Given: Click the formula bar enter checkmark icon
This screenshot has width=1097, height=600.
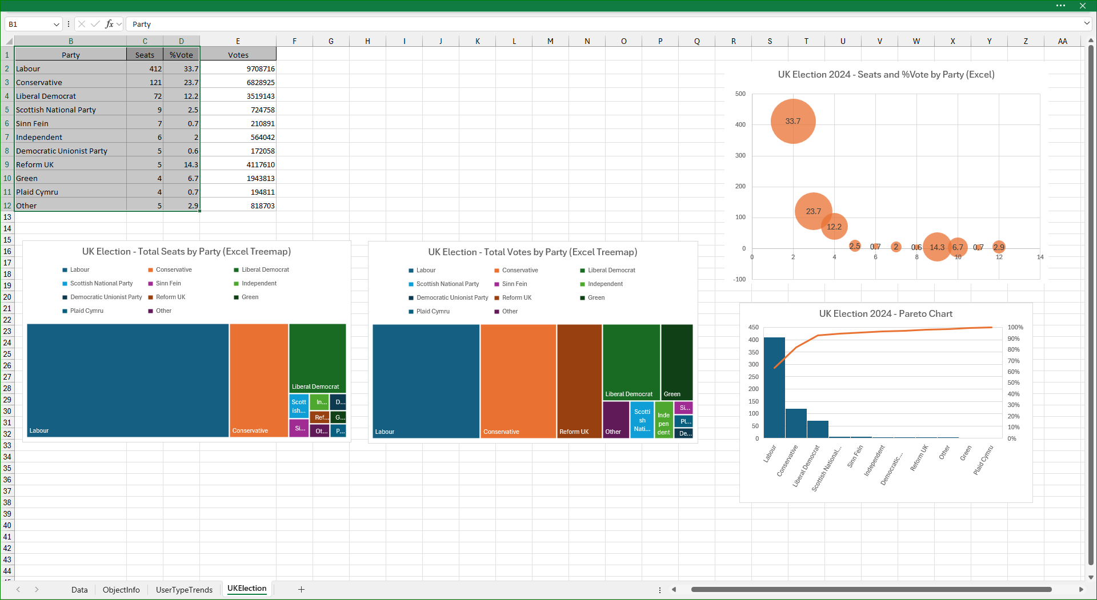Looking at the screenshot, I should (x=95, y=24).
